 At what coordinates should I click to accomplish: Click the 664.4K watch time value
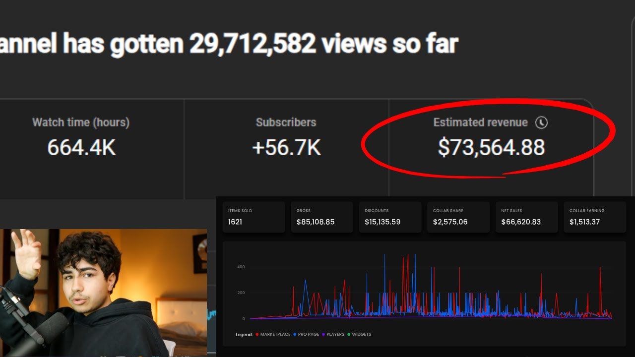(81, 147)
